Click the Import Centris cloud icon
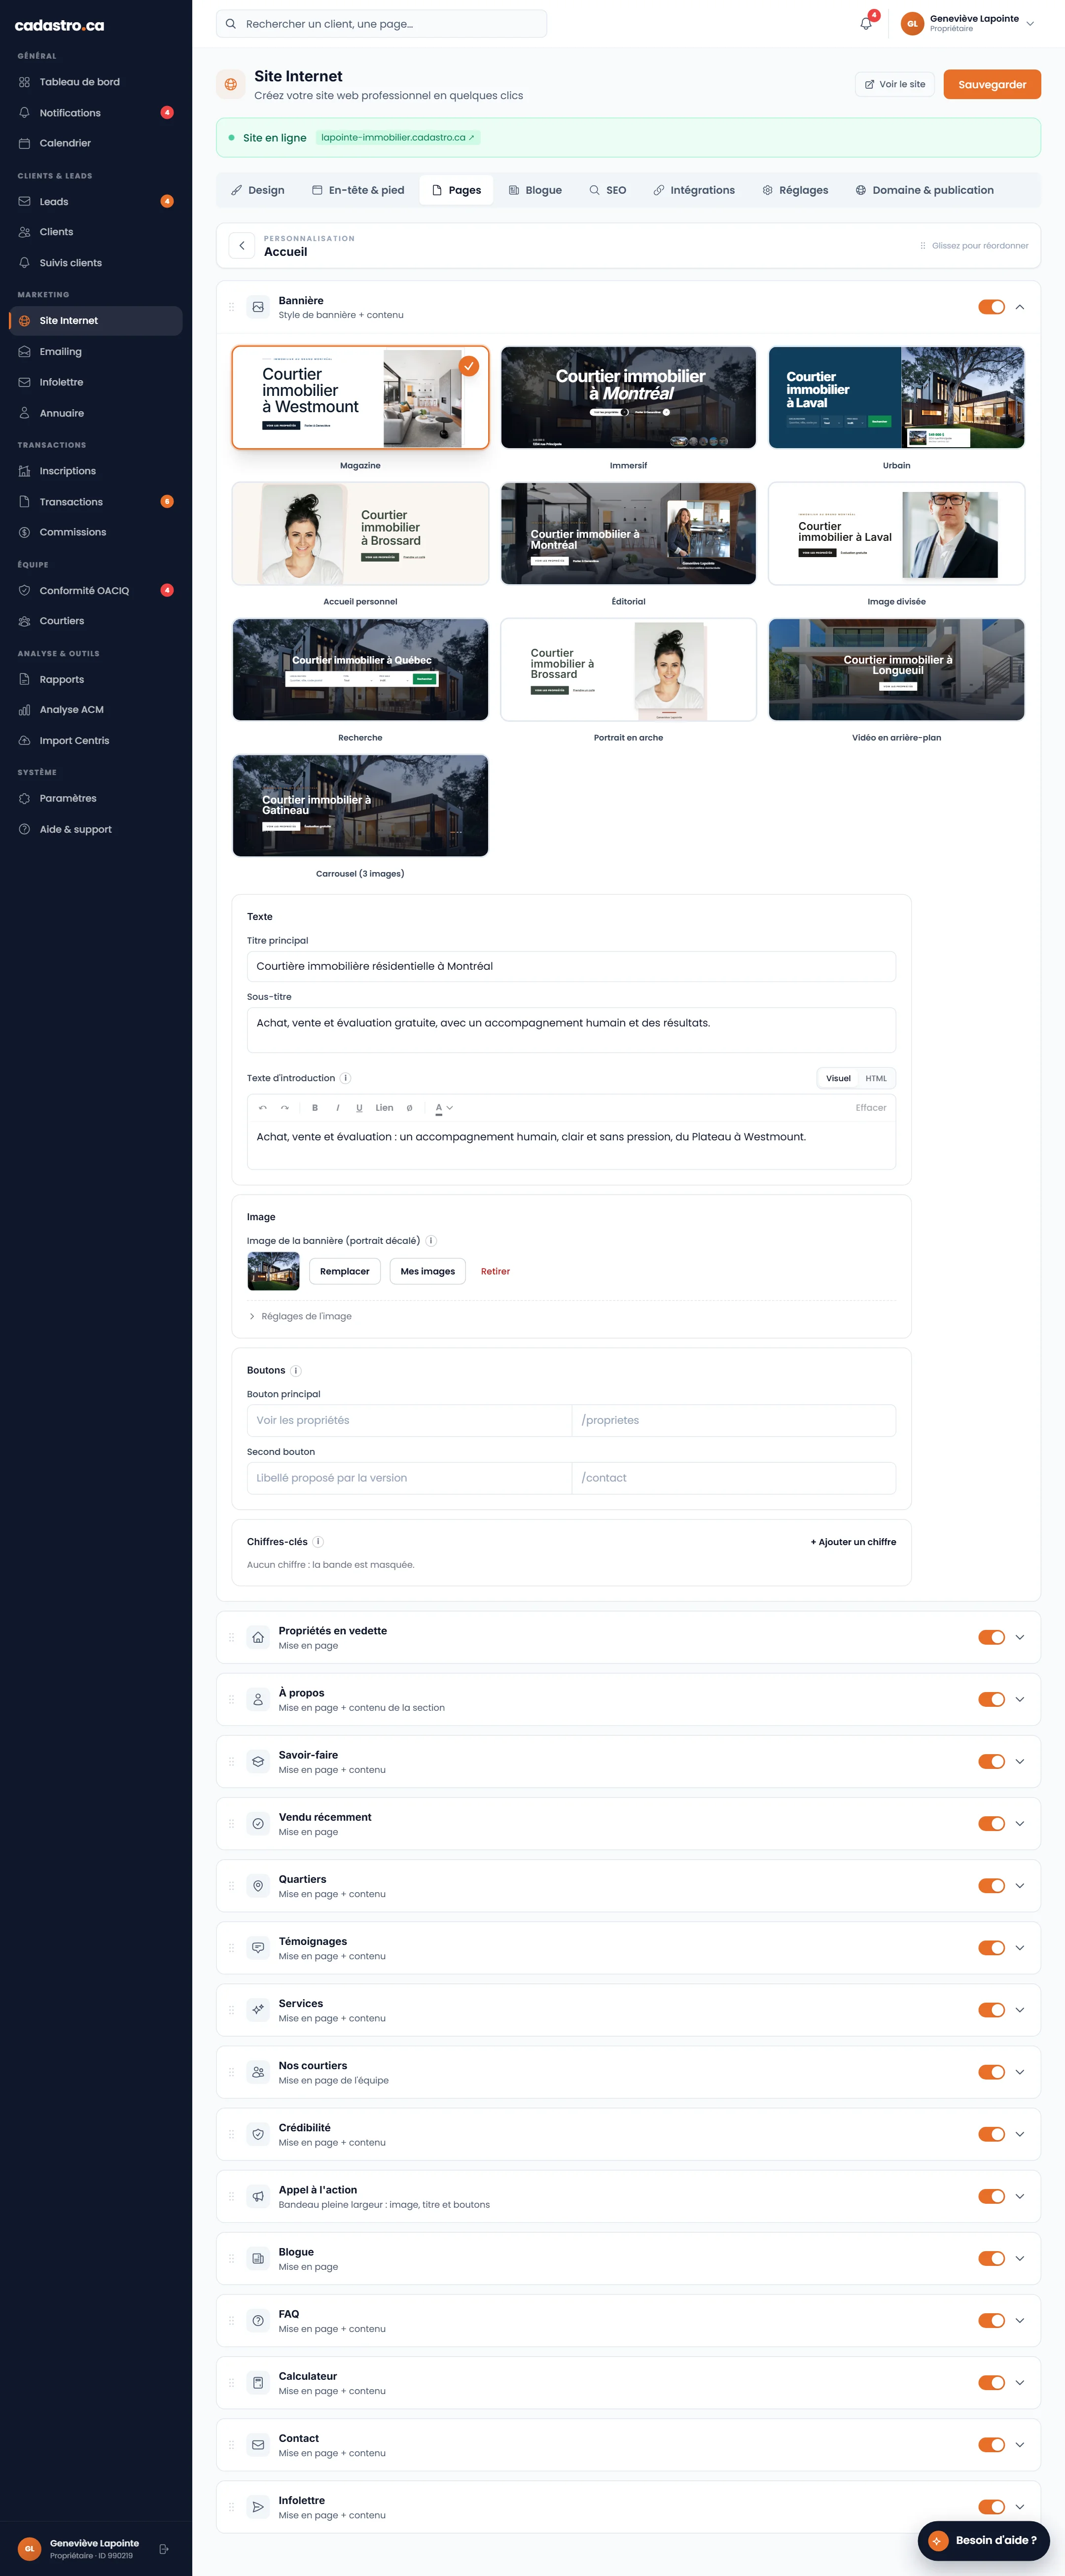The image size is (1065, 2576). point(24,741)
